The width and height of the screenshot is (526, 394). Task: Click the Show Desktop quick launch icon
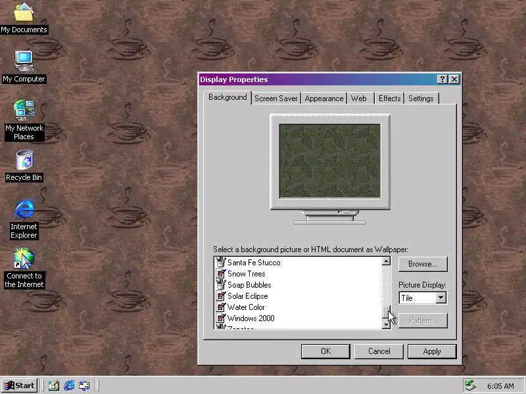(x=54, y=385)
